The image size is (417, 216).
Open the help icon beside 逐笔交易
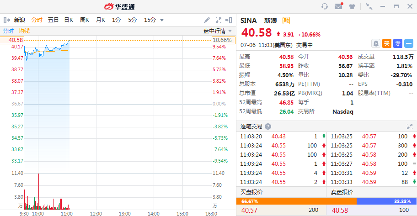point(268,126)
